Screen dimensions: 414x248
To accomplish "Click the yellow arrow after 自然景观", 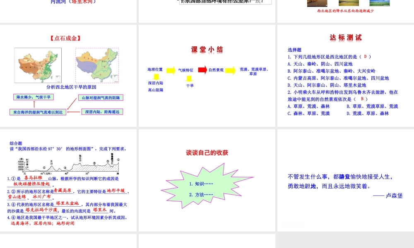I will (231, 70).
